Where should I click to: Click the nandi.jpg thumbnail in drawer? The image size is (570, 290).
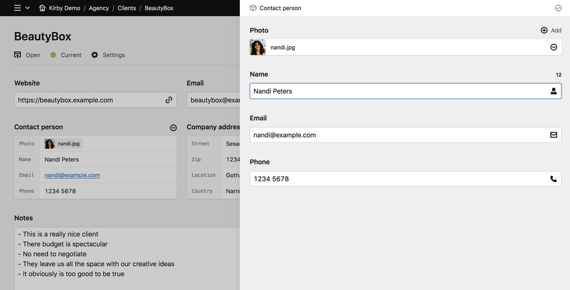(x=258, y=47)
